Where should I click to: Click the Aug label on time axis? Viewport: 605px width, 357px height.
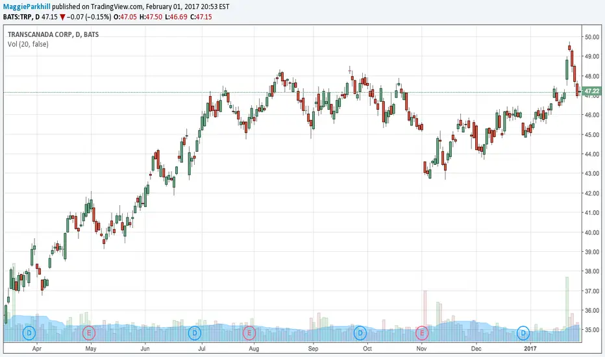(x=254, y=349)
